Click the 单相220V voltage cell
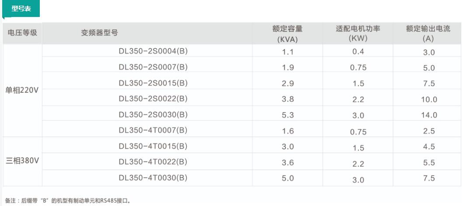The height and width of the screenshot is (206, 470). [22, 91]
